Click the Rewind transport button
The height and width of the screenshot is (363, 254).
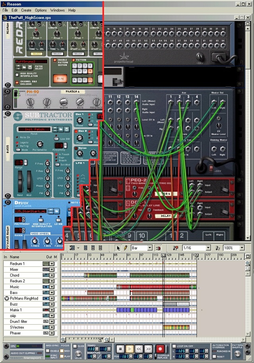[x=139, y=349]
